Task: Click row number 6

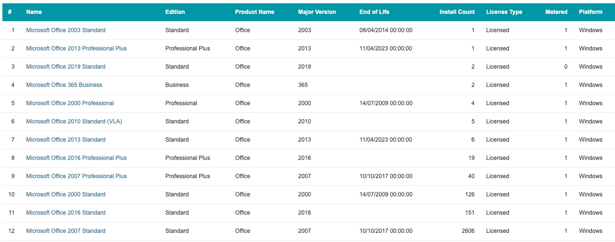Action: [13, 121]
